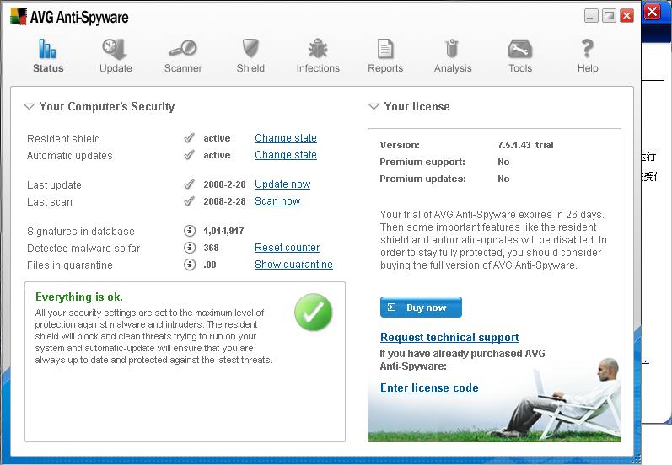Click the Scan now link
672x465 pixels.
click(277, 201)
